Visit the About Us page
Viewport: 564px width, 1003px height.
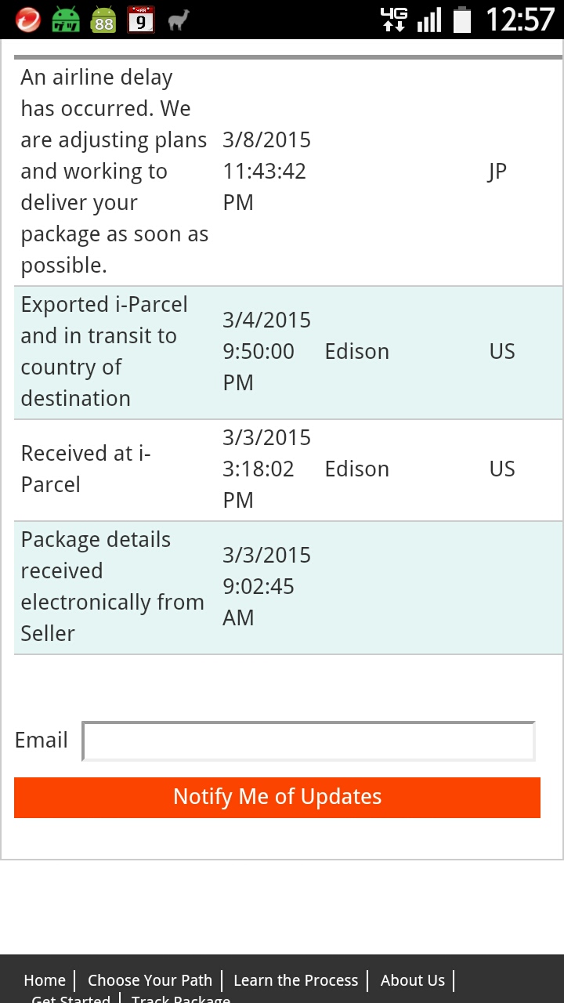click(x=412, y=980)
